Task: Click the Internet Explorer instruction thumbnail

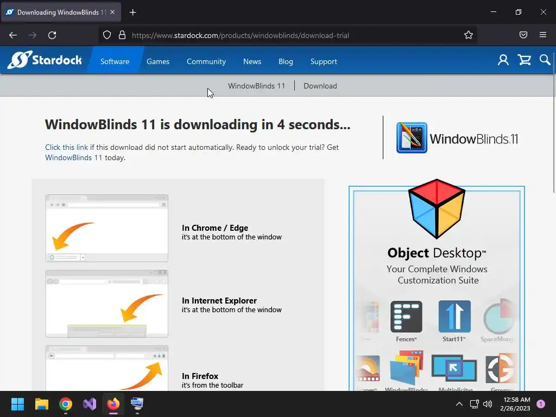Action: 107,304
